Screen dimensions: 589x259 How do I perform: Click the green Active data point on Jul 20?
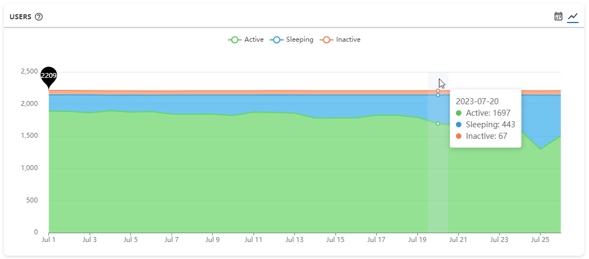pyautogui.click(x=438, y=123)
